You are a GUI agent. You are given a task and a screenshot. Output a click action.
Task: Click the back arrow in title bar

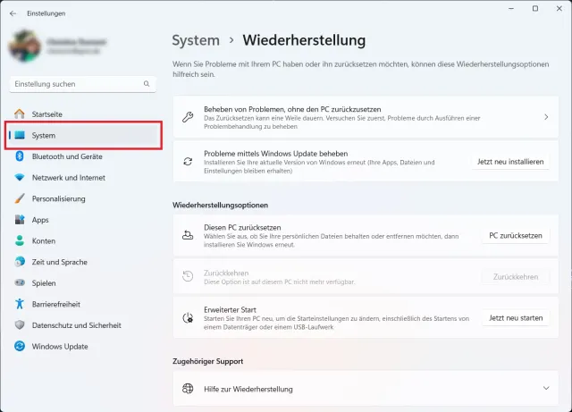tap(13, 13)
